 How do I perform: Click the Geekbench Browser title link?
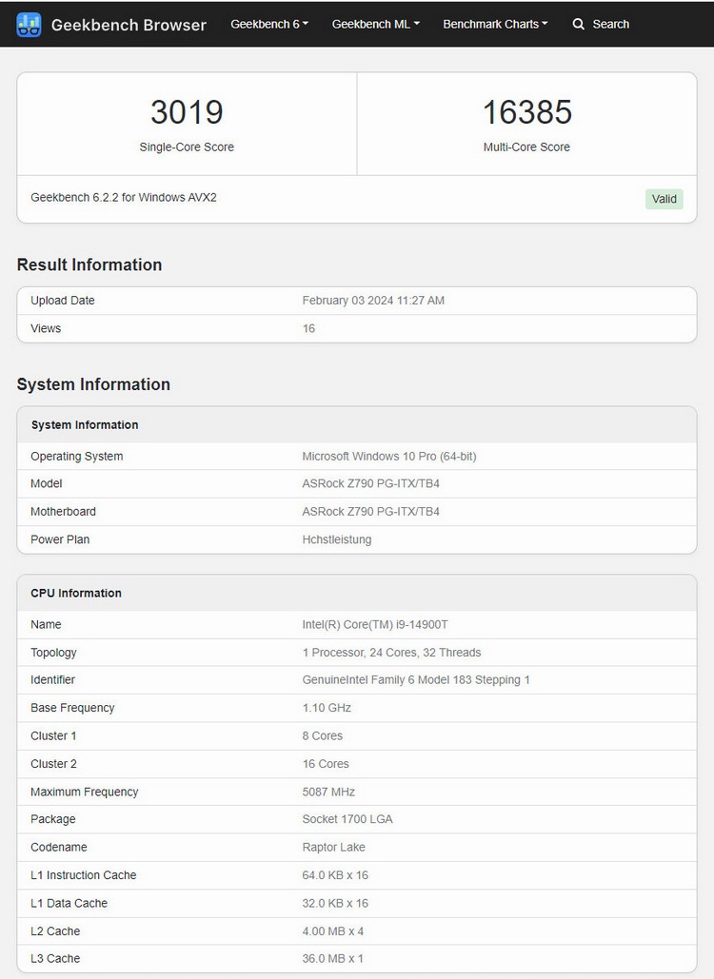coord(129,25)
